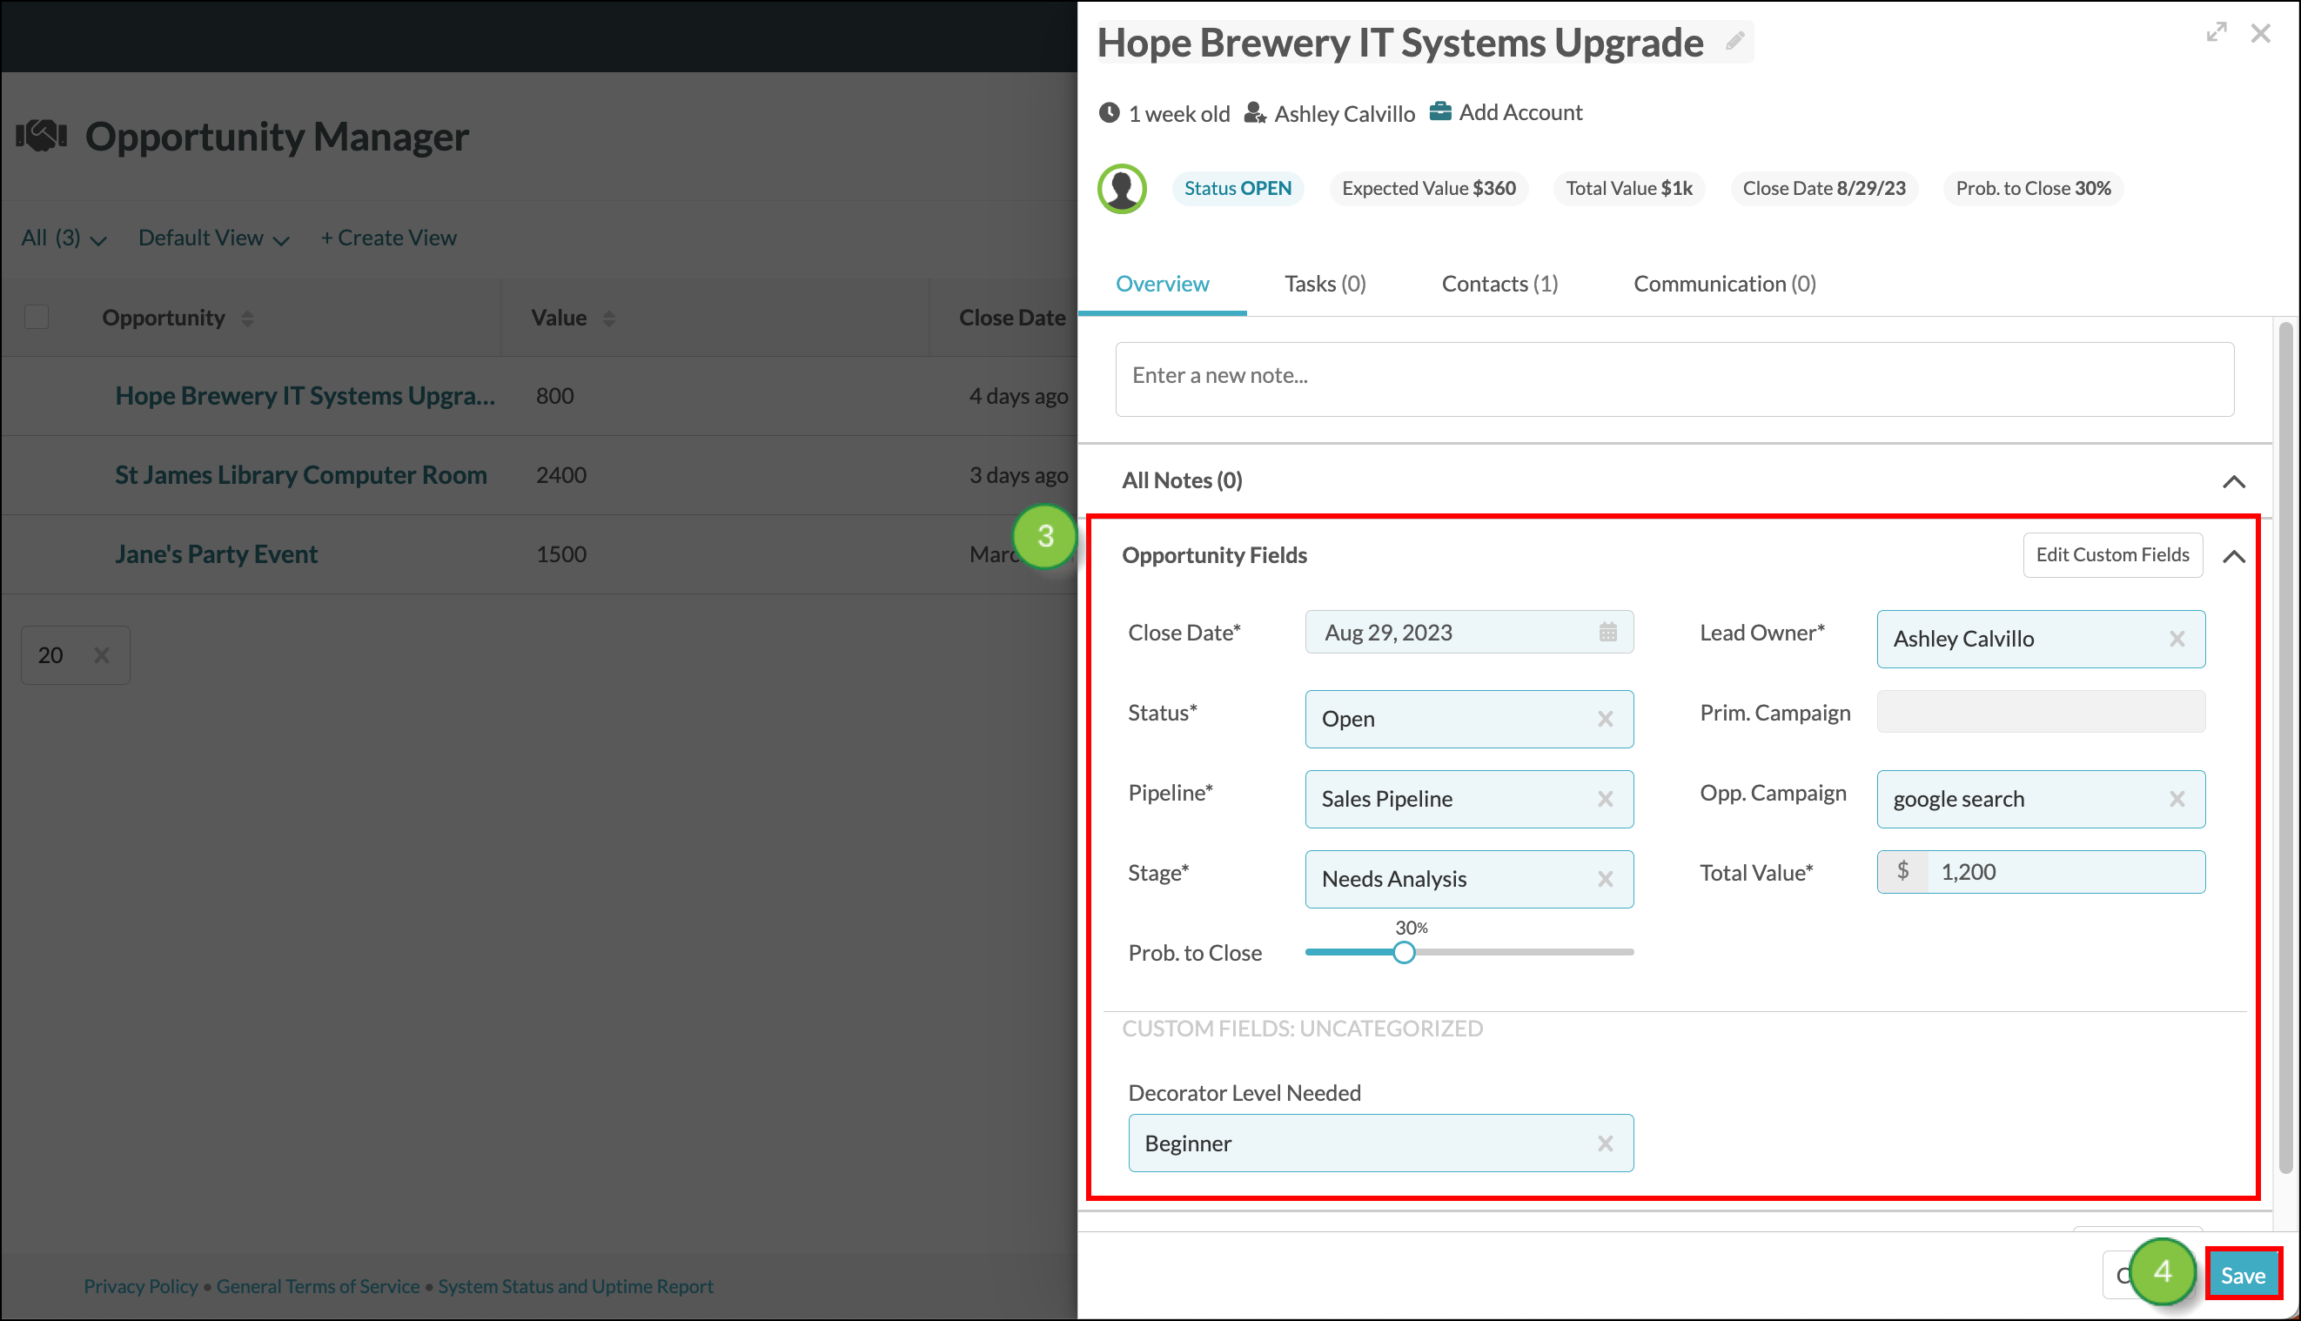Click the Close Date column header
Viewport: 2301px width, 1321px height.
coord(1013,319)
